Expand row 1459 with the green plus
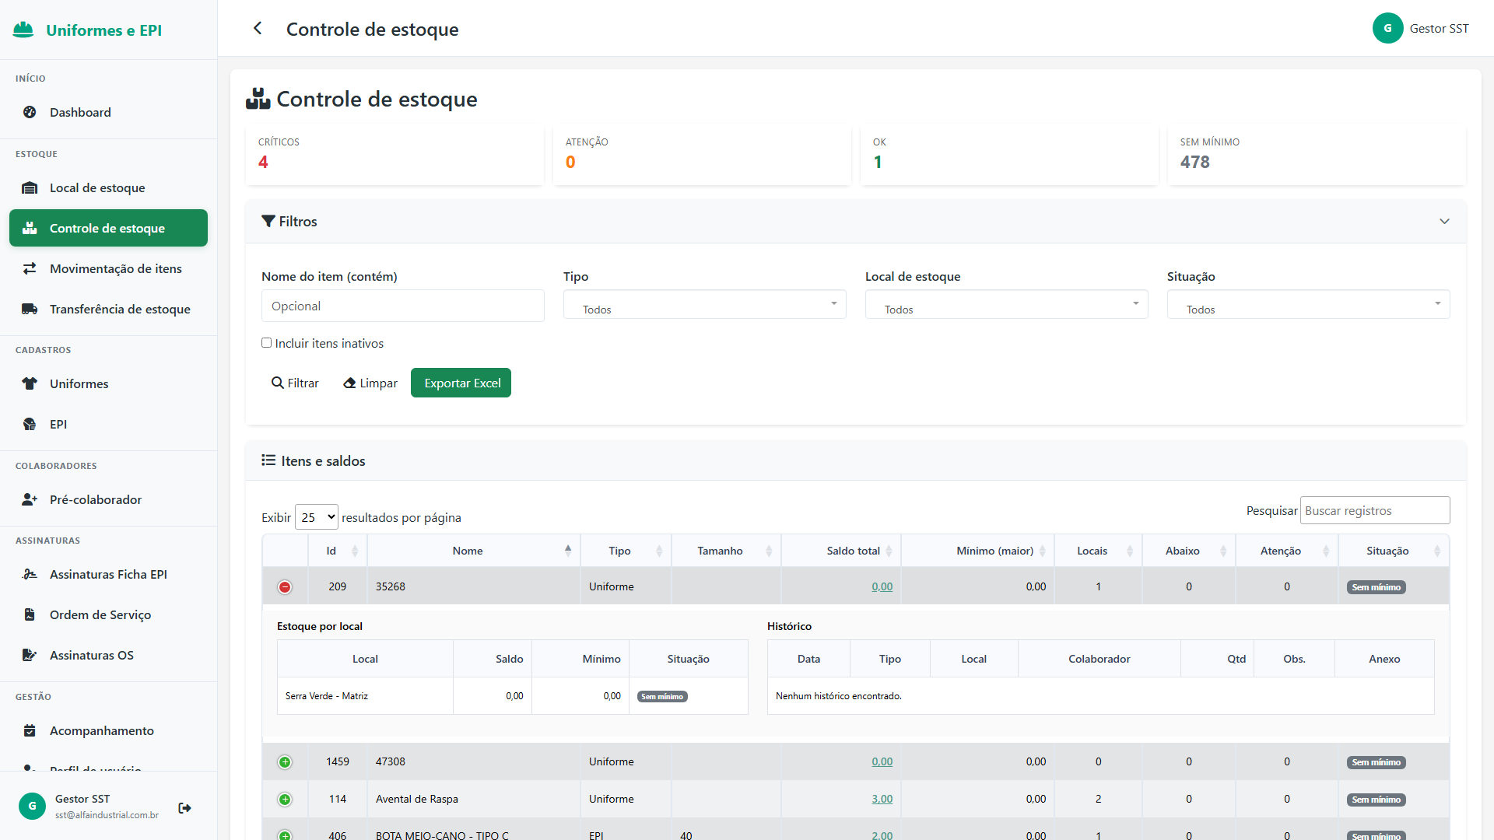Screen dimensions: 1494x840 click(285, 762)
